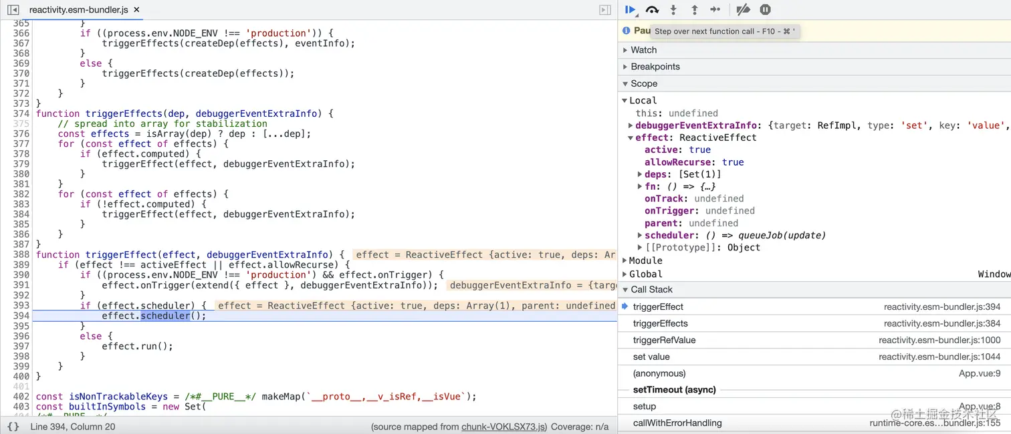Hide the debugger sidebar
This screenshot has height=434, width=1011.
pos(604,10)
